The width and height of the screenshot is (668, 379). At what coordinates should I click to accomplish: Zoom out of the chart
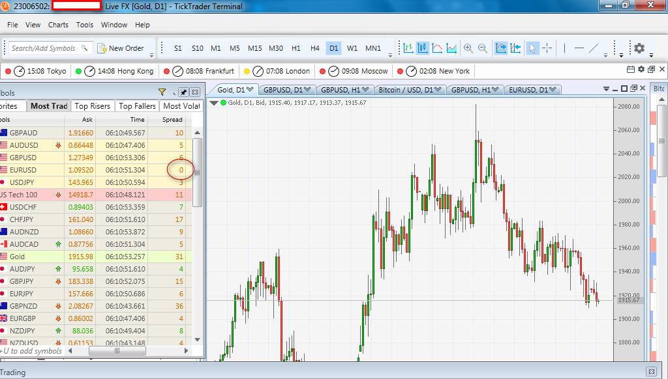click(483, 48)
